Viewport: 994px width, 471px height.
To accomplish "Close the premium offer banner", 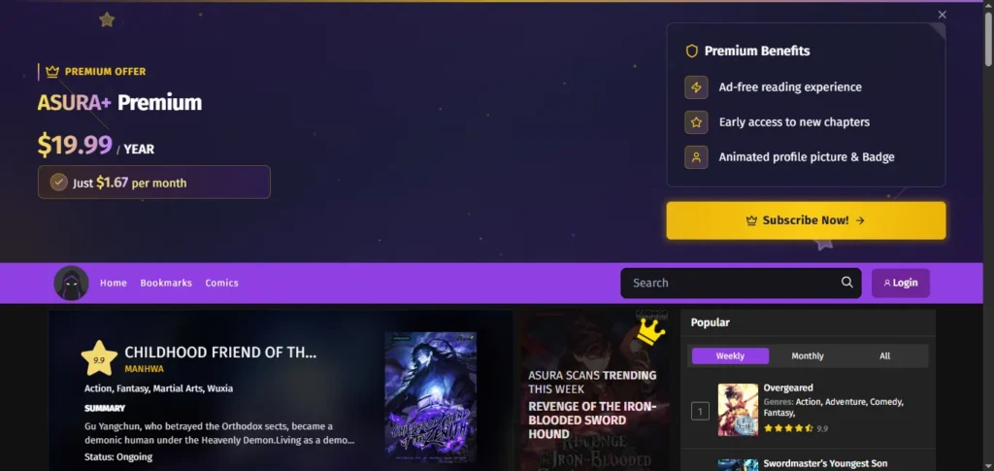I will coord(942,15).
